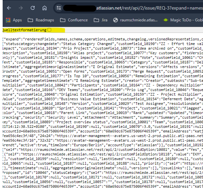Screen dimensions: 203x188
Task: Click "Parent Link" JSON value
Action: (x=73, y=113)
